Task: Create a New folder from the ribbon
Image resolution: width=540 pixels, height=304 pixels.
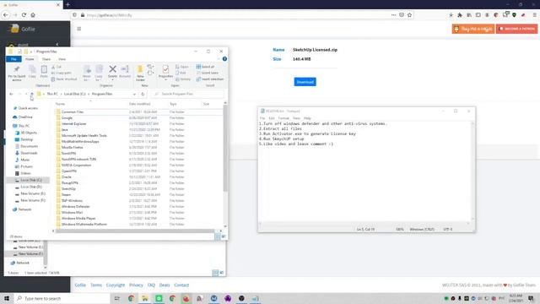Action: point(140,73)
